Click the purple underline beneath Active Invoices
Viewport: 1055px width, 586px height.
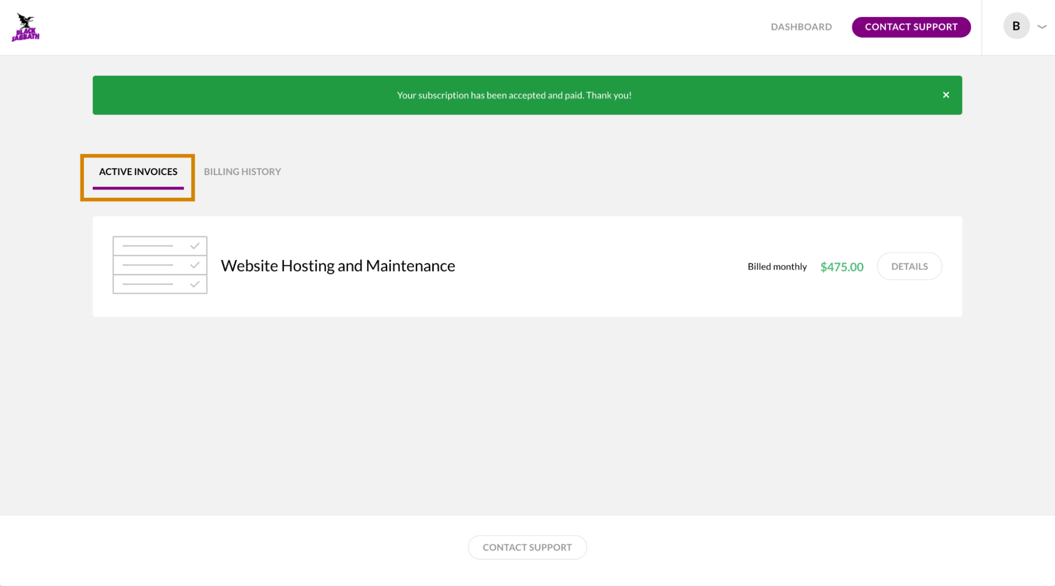[138, 188]
